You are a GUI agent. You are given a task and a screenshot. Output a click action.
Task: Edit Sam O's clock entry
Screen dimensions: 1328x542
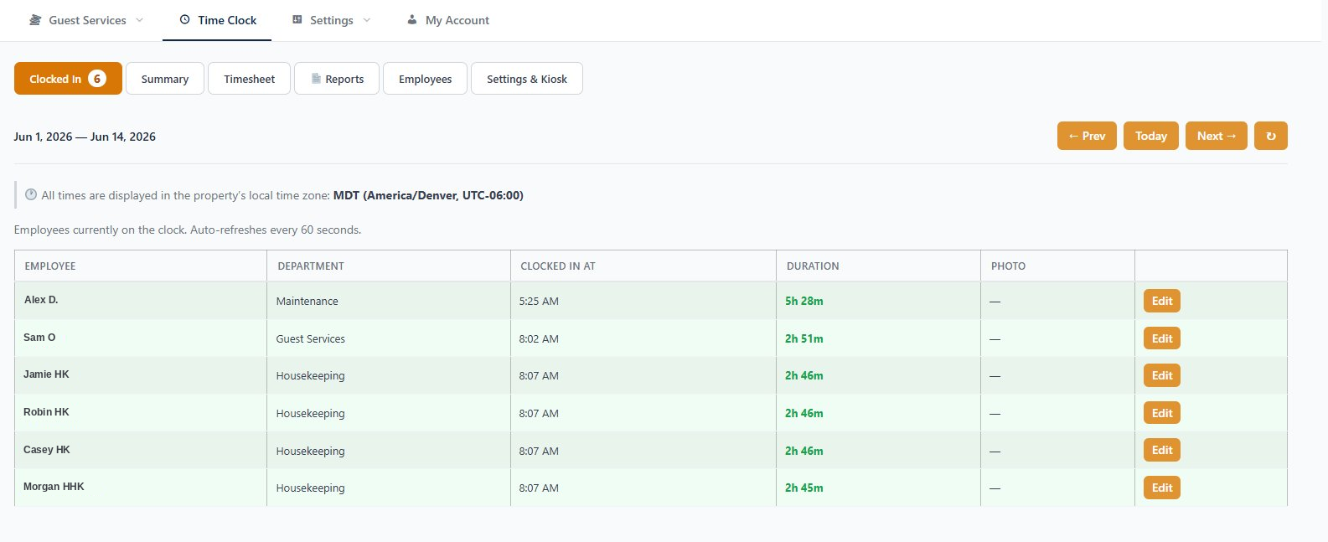[1162, 338]
